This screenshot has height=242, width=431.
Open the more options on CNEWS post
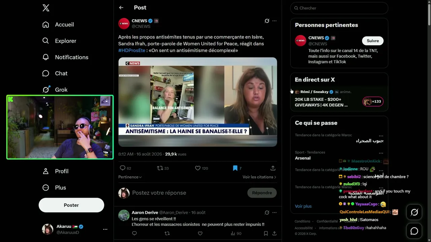click(274, 21)
